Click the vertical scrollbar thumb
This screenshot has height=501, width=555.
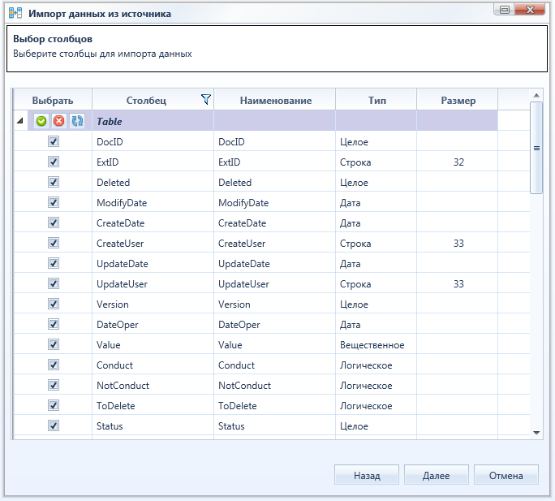click(536, 148)
